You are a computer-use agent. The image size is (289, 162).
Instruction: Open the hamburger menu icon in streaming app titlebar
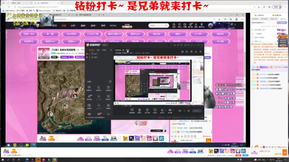(192, 45)
